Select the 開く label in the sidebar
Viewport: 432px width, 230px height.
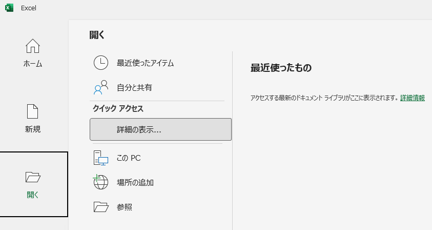(x=33, y=195)
